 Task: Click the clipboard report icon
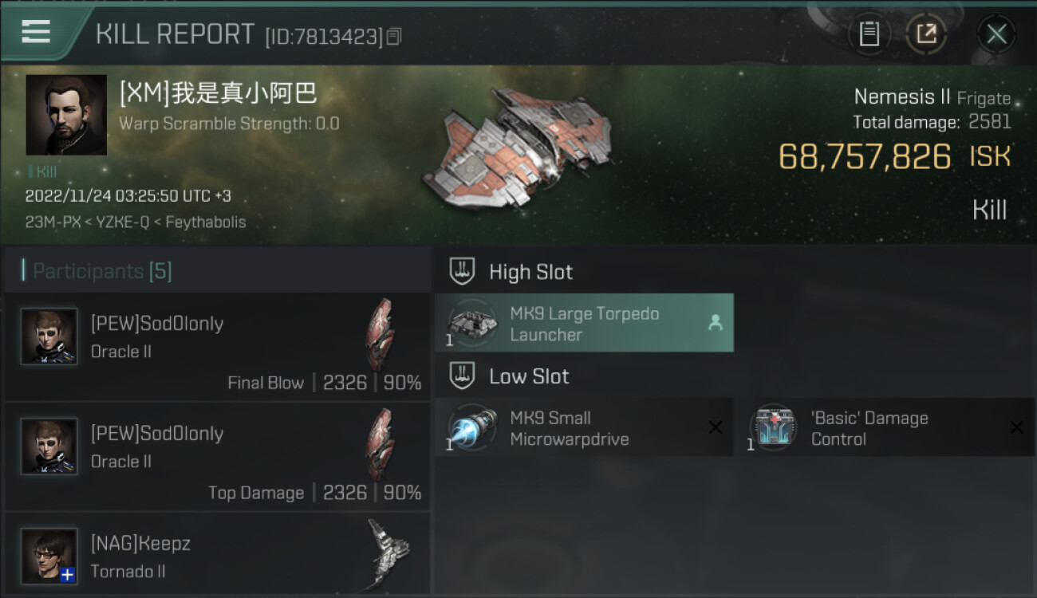tap(869, 34)
